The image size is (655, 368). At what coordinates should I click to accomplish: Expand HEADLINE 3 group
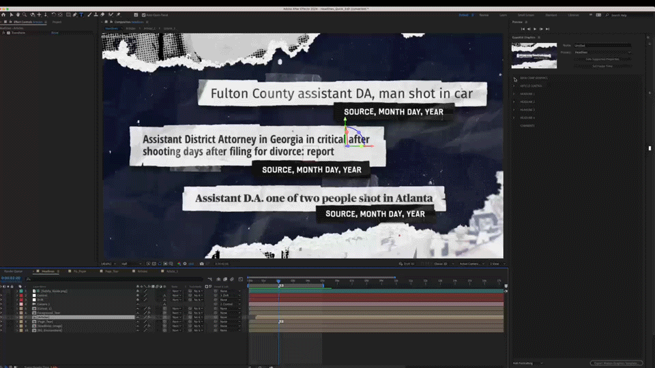pyautogui.click(x=514, y=110)
